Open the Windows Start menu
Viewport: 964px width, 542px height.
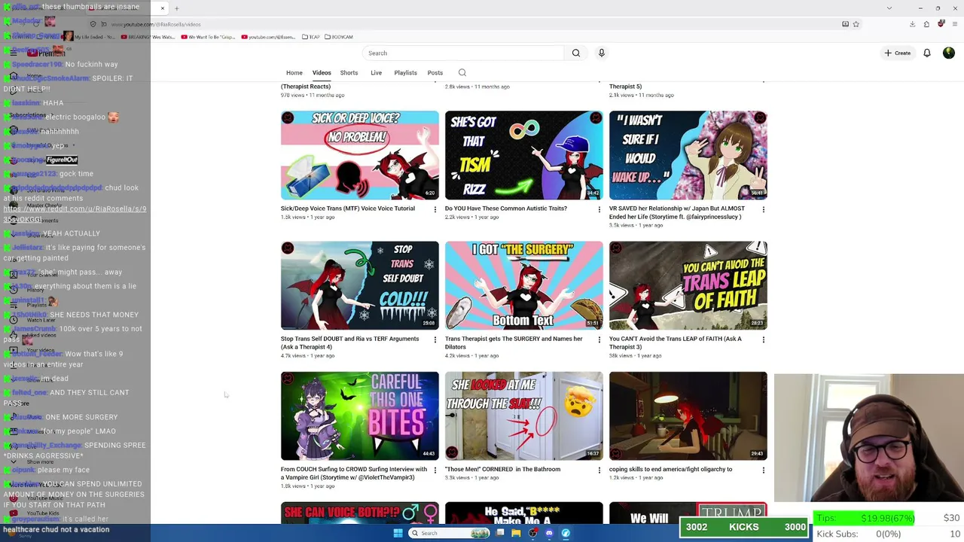[398, 533]
